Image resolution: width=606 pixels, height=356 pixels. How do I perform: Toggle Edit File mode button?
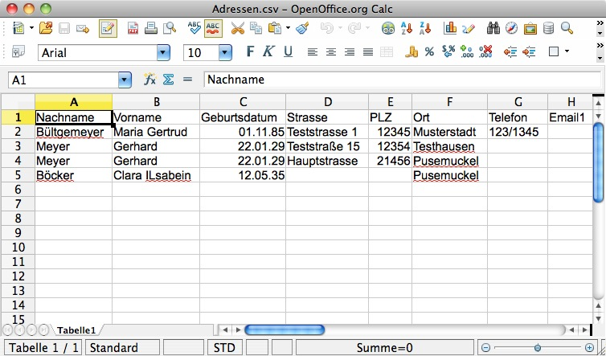point(108,28)
